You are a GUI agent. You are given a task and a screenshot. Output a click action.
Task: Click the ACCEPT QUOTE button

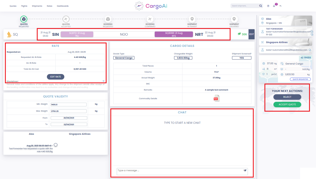click(x=287, y=105)
